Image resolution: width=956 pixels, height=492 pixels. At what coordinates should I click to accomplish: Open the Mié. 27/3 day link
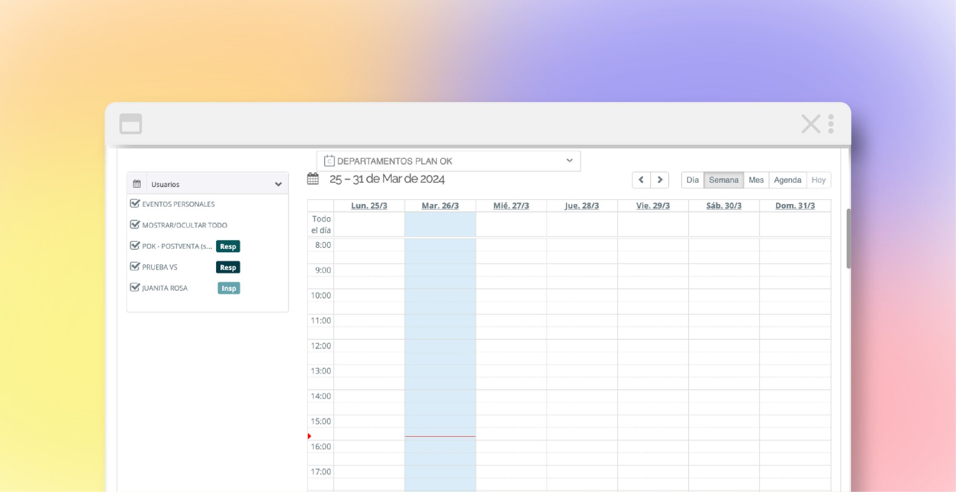(511, 206)
